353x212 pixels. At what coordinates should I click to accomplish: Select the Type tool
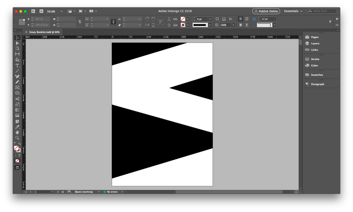(17, 65)
